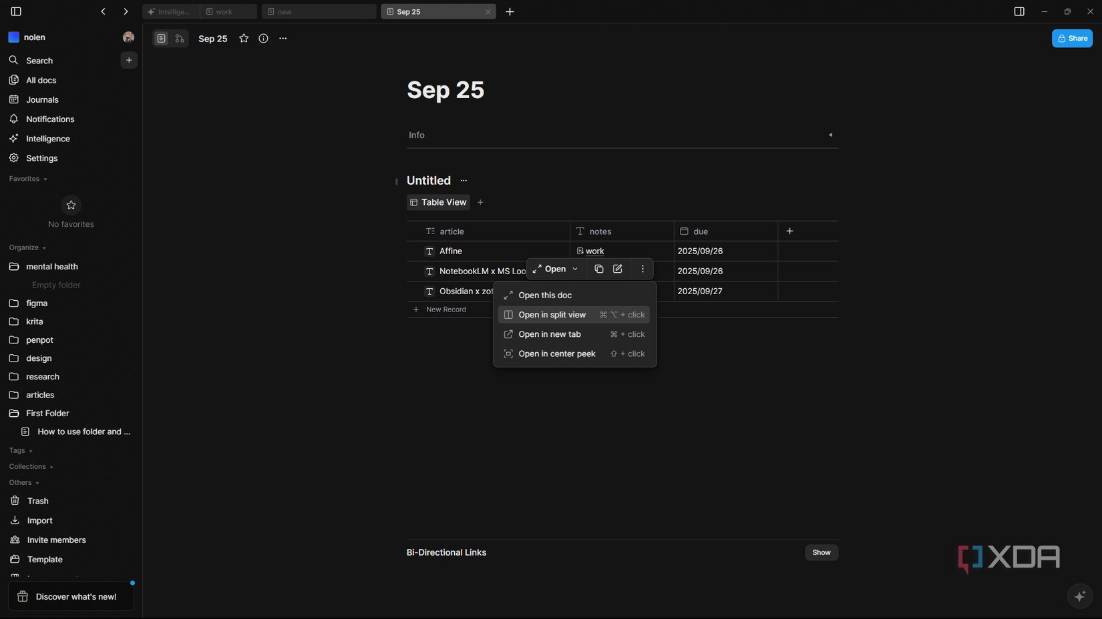Image resolution: width=1102 pixels, height=619 pixels.
Task: Show Bi-Directional Links
Action: (821, 552)
